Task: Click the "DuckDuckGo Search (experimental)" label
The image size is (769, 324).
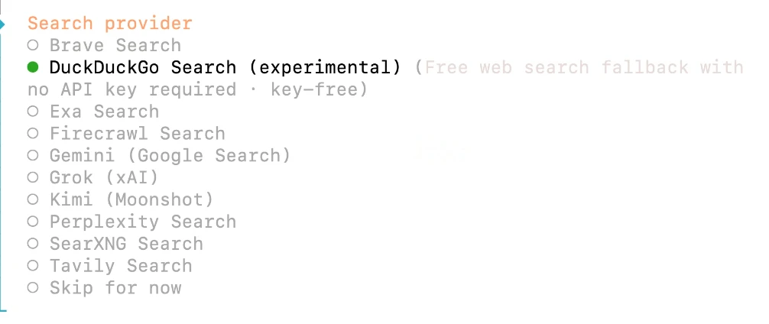Action: point(225,67)
